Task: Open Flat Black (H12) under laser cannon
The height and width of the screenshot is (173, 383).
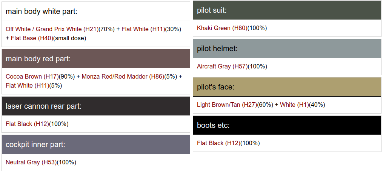Action: [x=27, y=124]
